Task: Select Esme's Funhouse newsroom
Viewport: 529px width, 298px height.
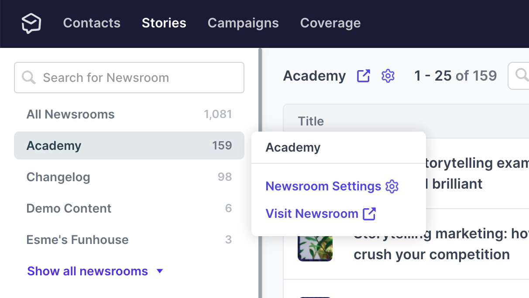Action: 129,240
